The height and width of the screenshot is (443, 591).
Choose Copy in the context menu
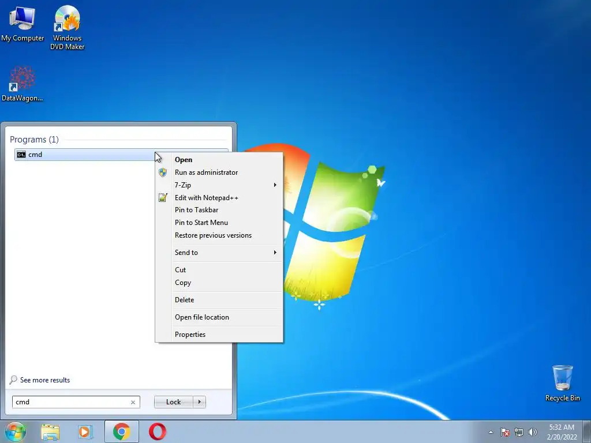(219, 283)
